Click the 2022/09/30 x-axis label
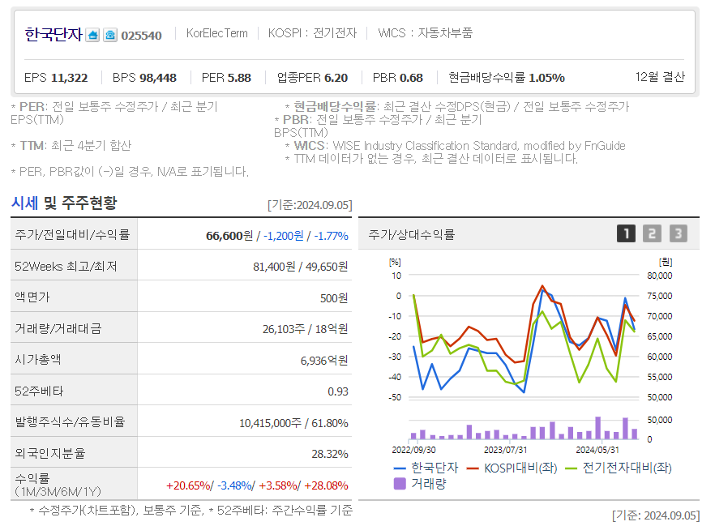 [413, 450]
